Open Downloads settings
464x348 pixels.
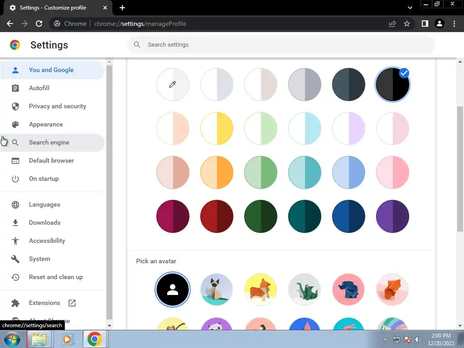pyautogui.click(x=53, y=222)
